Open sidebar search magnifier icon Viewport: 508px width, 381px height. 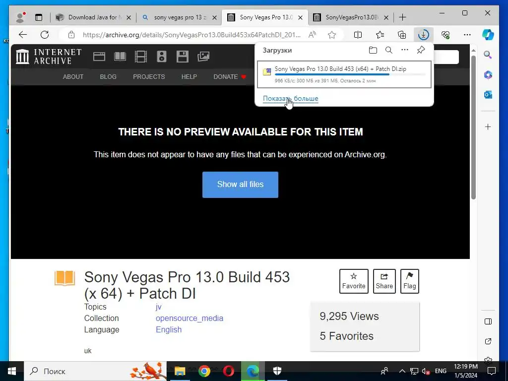[x=488, y=55]
